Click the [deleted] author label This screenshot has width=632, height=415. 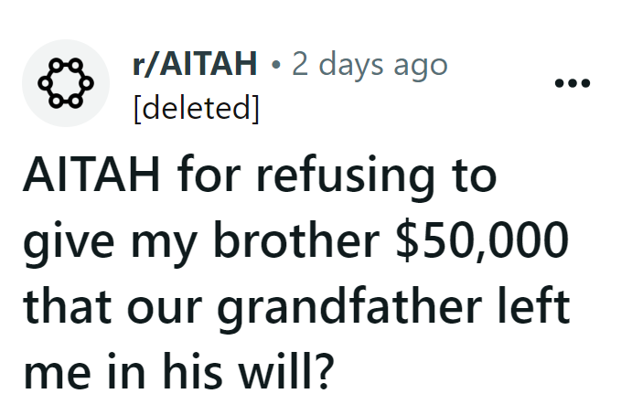point(196,108)
